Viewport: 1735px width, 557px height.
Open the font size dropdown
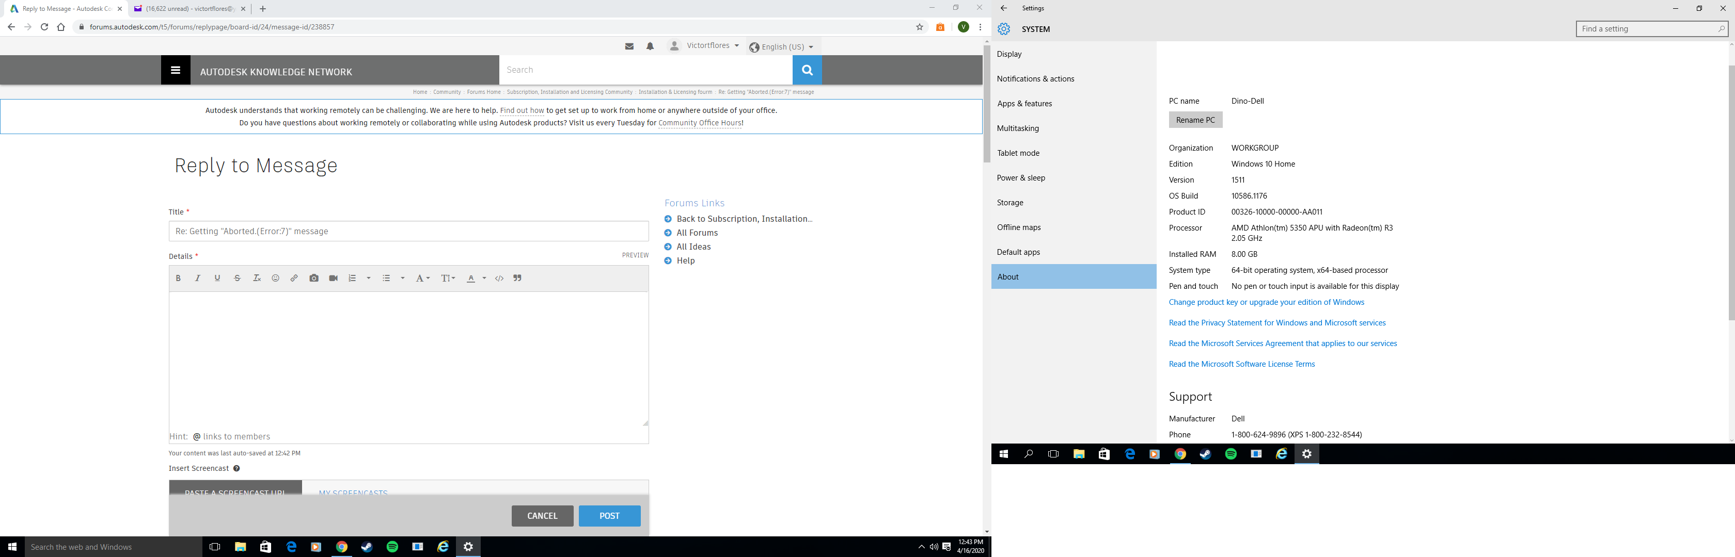point(448,278)
